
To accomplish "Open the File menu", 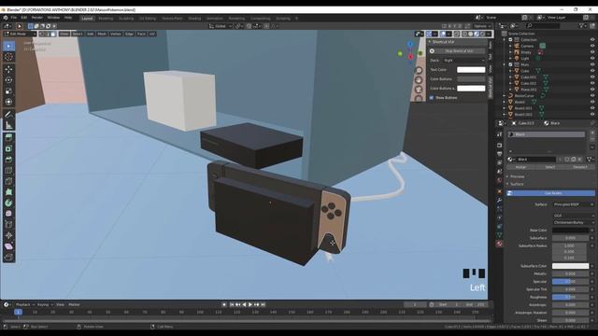I will click(14, 18).
